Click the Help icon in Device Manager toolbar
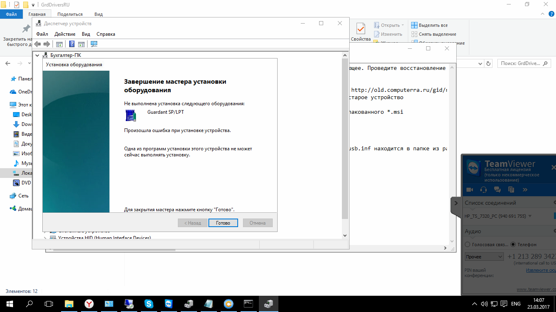The height and width of the screenshot is (312, 556). [x=72, y=44]
